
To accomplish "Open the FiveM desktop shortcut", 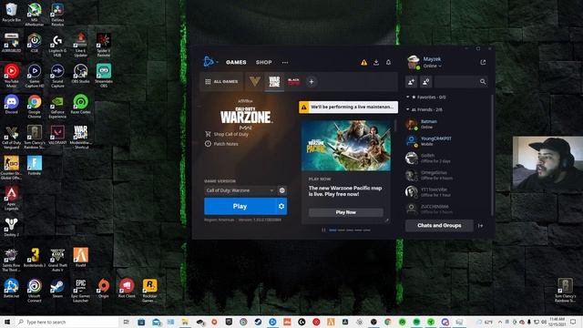I will [80, 258].
